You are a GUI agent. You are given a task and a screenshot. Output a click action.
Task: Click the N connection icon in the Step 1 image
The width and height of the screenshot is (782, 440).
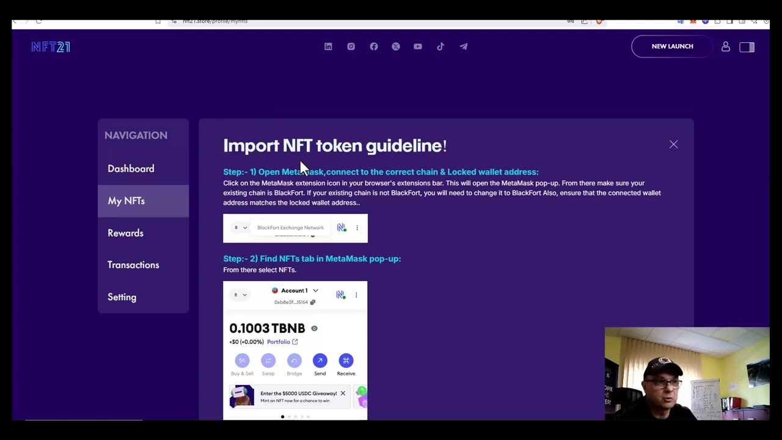(341, 227)
